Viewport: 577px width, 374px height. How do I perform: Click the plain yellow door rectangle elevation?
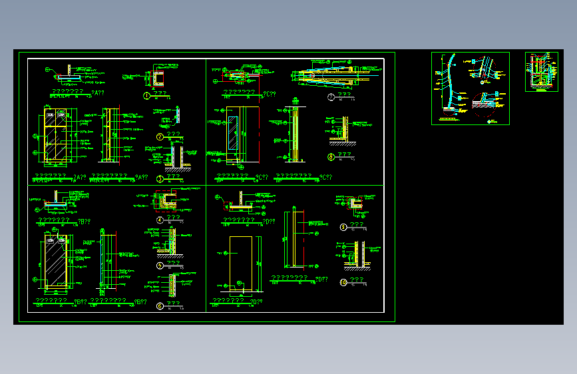(241, 264)
